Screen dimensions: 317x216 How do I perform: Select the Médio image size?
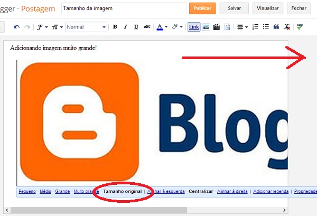pyautogui.click(x=45, y=191)
